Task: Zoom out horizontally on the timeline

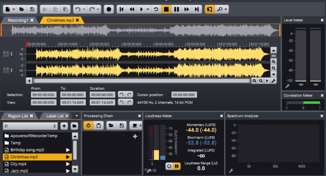Action: tap(261, 81)
